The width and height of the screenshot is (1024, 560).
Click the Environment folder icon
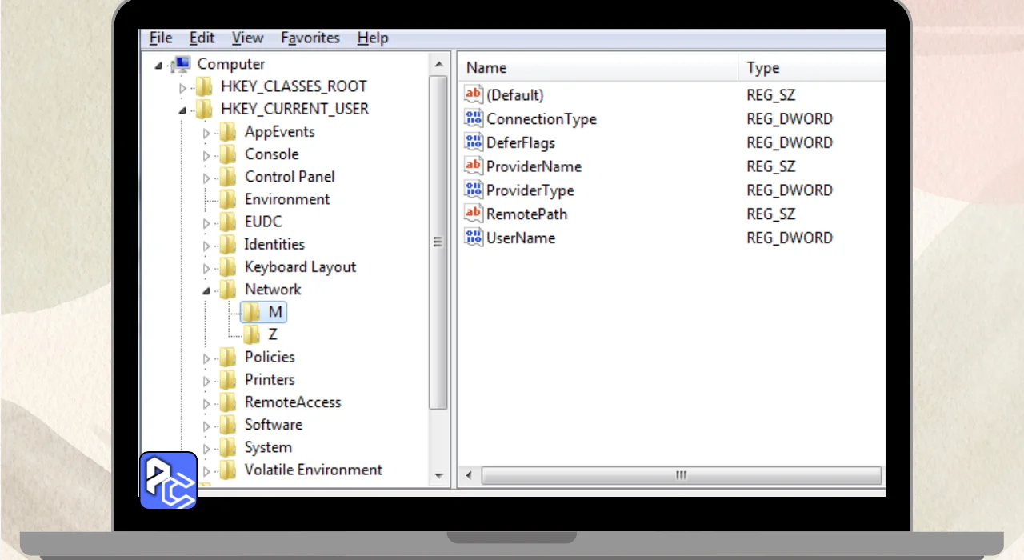tap(228, 199)
